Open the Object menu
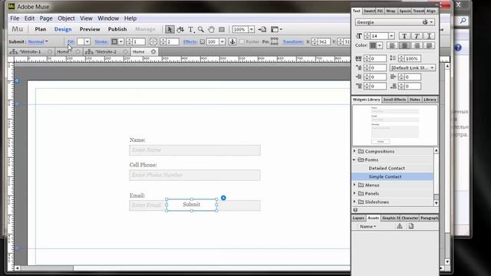Image resolution: width=491 pixels, height=276 pixels. click(x=66, y=18)
